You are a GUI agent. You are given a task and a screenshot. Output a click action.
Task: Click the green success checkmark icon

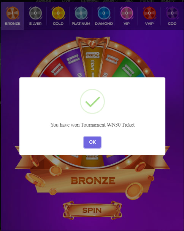pos(92,101)
